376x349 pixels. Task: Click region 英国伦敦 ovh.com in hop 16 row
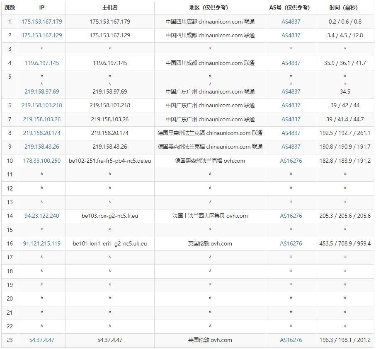click(210, 243)
